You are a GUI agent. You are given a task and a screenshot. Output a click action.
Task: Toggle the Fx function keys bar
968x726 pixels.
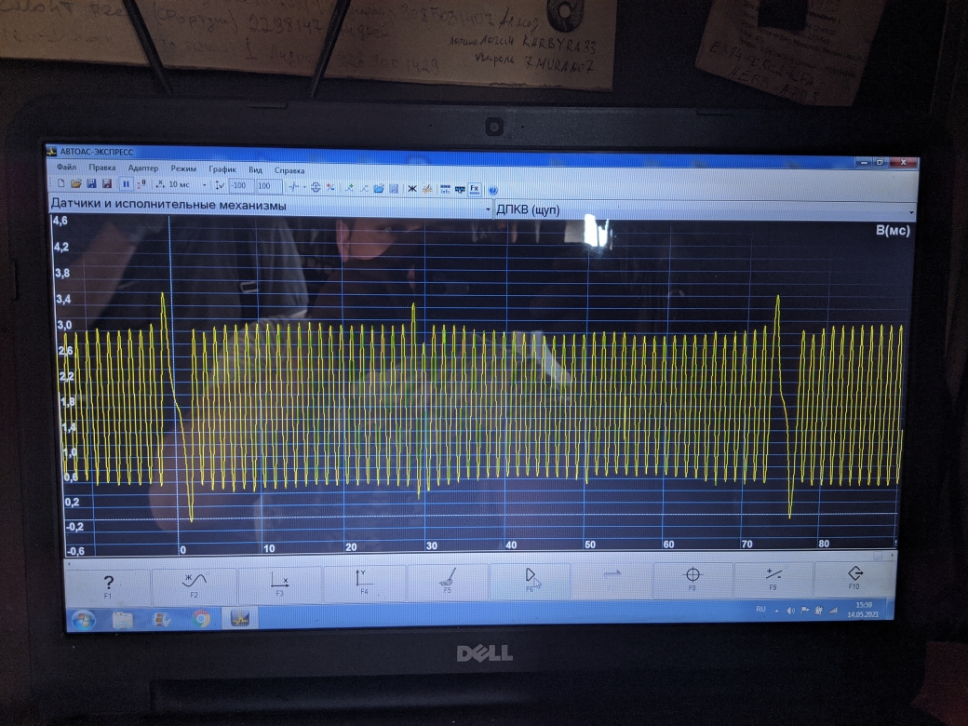tap(475, 190)
